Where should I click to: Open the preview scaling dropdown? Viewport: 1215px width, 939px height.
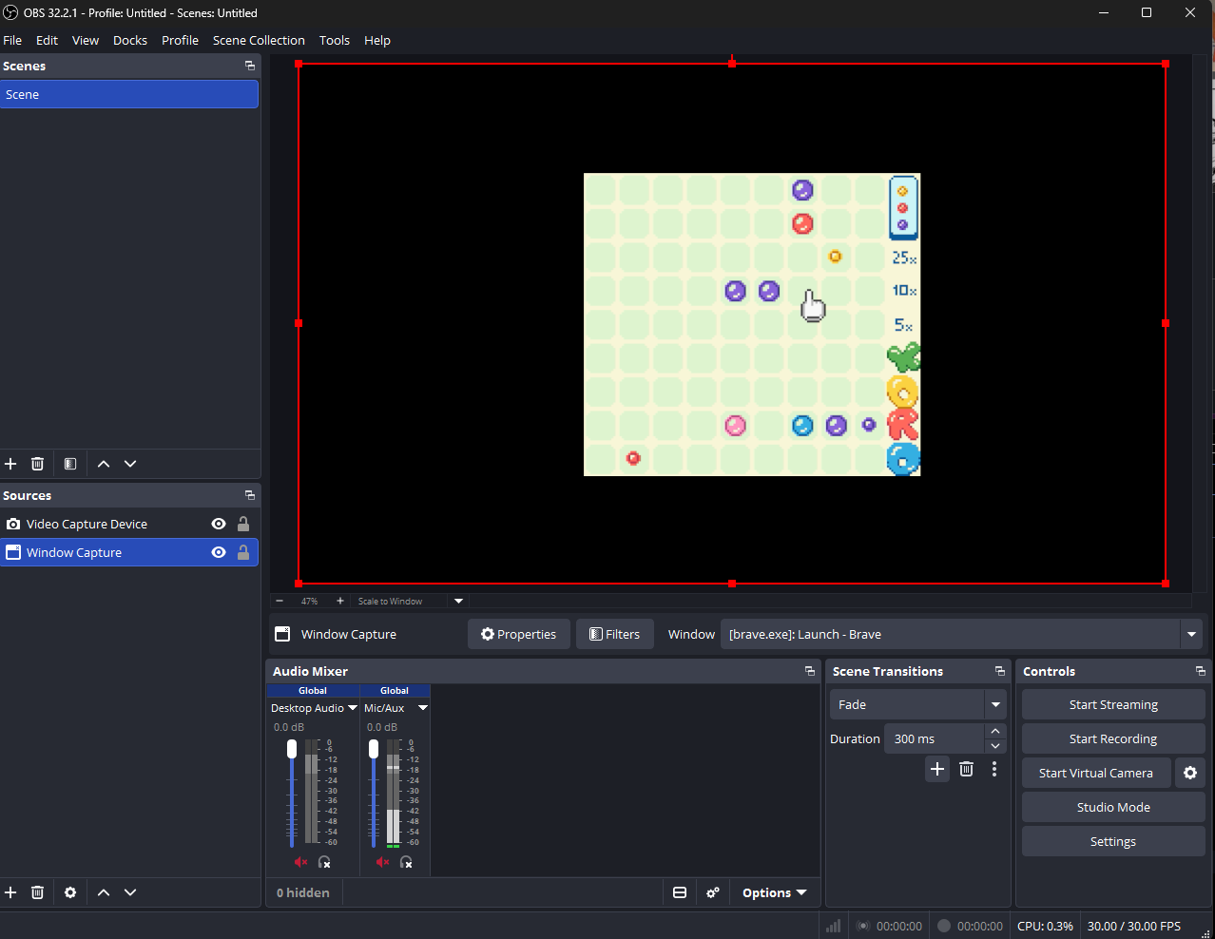459,601
